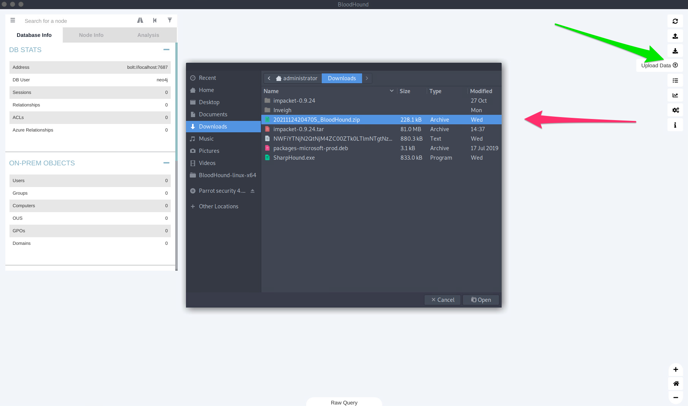Collapse the DB STATS section
Screen dimensions: 688x406
point(166,50)
